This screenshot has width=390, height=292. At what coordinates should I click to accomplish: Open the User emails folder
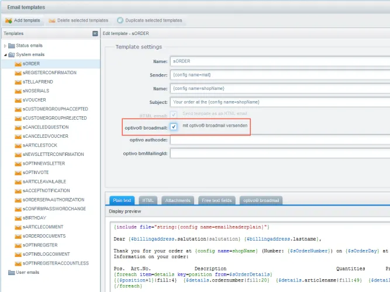[x=23, y=272]
